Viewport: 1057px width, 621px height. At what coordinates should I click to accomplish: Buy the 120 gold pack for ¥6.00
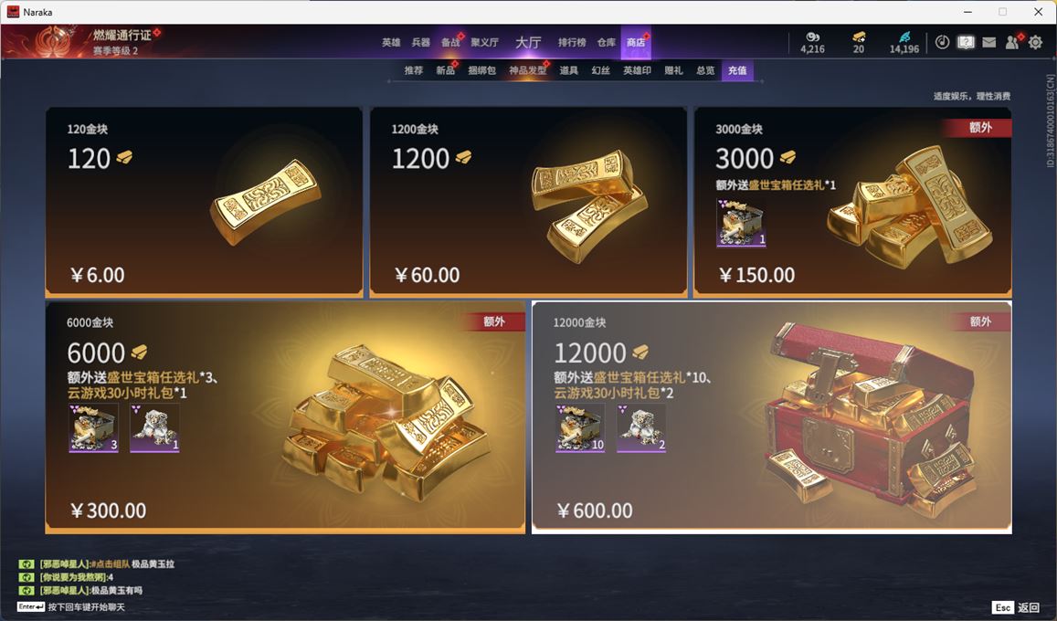click(x=205, y=202)
